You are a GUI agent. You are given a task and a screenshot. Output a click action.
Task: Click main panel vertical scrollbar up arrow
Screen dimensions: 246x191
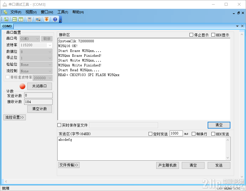click(x=242, y=34)
